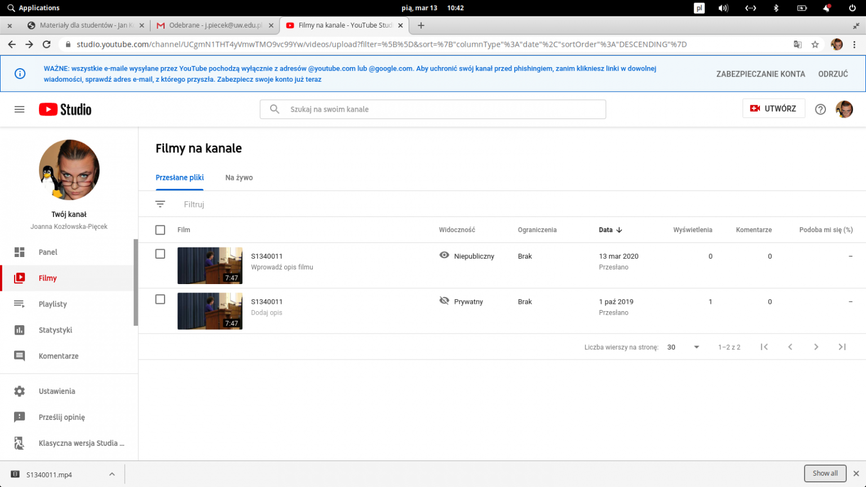Go to first page of results
Image resolution: width=866 pixels, height=487 pixels.
point(764,347)
